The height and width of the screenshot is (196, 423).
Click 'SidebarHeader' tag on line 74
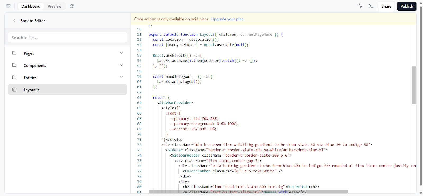point(186,155)
